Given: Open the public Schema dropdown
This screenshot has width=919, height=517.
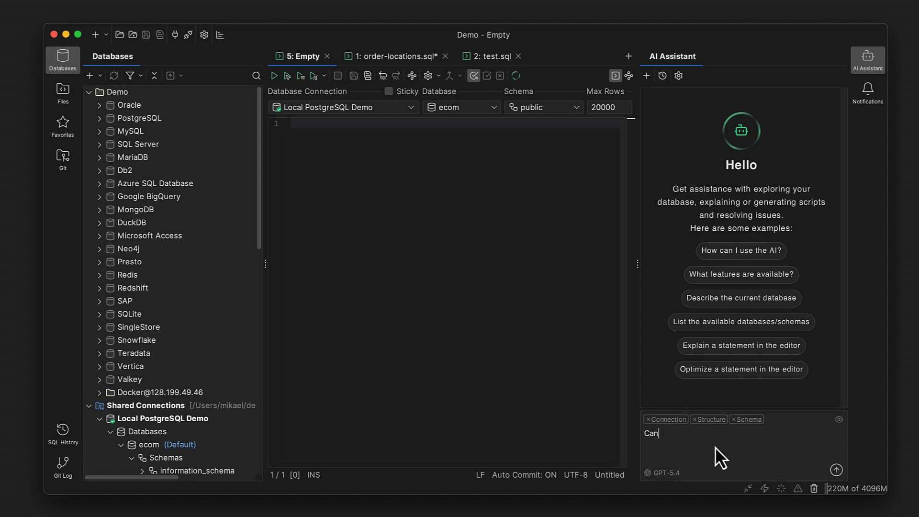Looking at the screenshot, I should [544, 107].
